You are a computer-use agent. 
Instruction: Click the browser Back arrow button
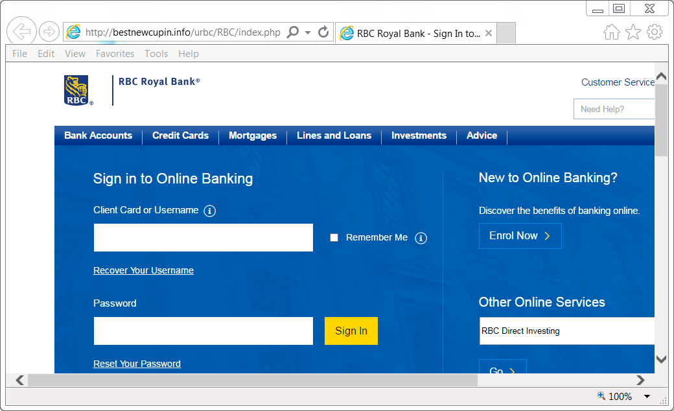tap(21, 31)
